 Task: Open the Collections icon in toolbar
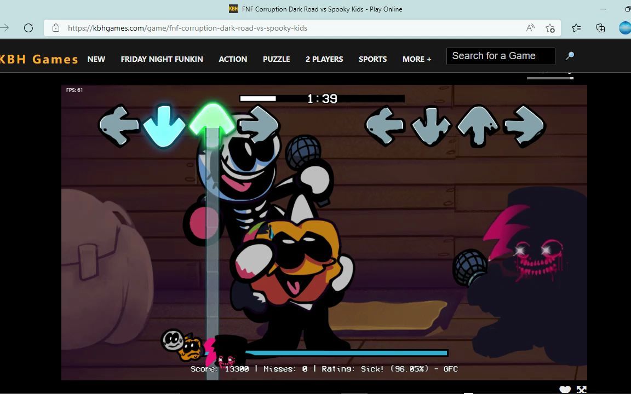pyautogui.click(x=600, y=28)
